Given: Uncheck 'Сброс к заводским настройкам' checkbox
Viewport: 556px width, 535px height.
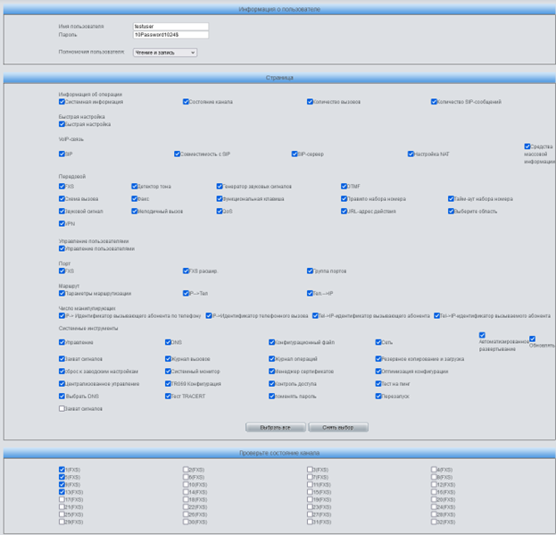Looking at the screenshot, I should (x=62, y=372).
